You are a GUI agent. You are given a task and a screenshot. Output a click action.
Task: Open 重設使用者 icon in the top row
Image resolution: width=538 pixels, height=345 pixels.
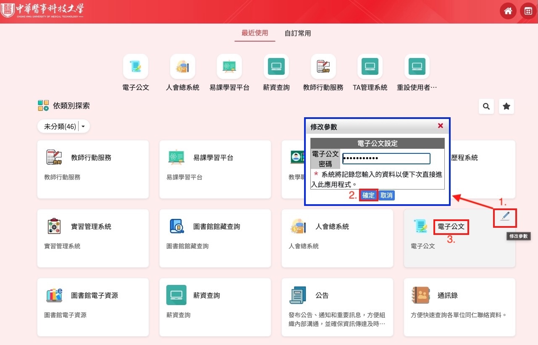pos(417,66)
